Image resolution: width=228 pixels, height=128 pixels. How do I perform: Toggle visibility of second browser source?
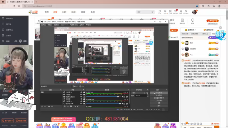point(81,94)
